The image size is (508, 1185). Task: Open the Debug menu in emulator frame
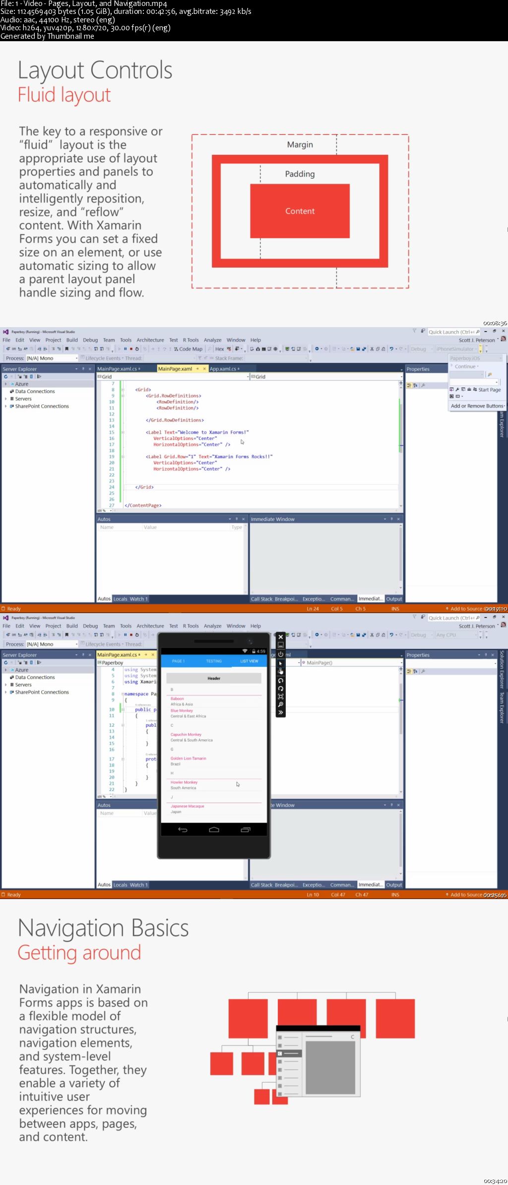[90, 626]
